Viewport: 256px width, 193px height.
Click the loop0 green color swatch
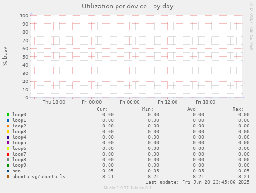[8, 115]
